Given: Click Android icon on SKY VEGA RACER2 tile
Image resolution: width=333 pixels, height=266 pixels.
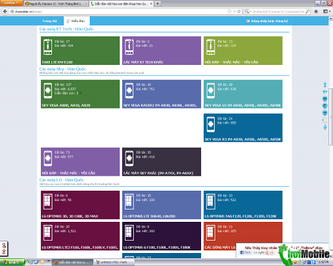Looking at the screenshot, I should (x=129, y=90).
